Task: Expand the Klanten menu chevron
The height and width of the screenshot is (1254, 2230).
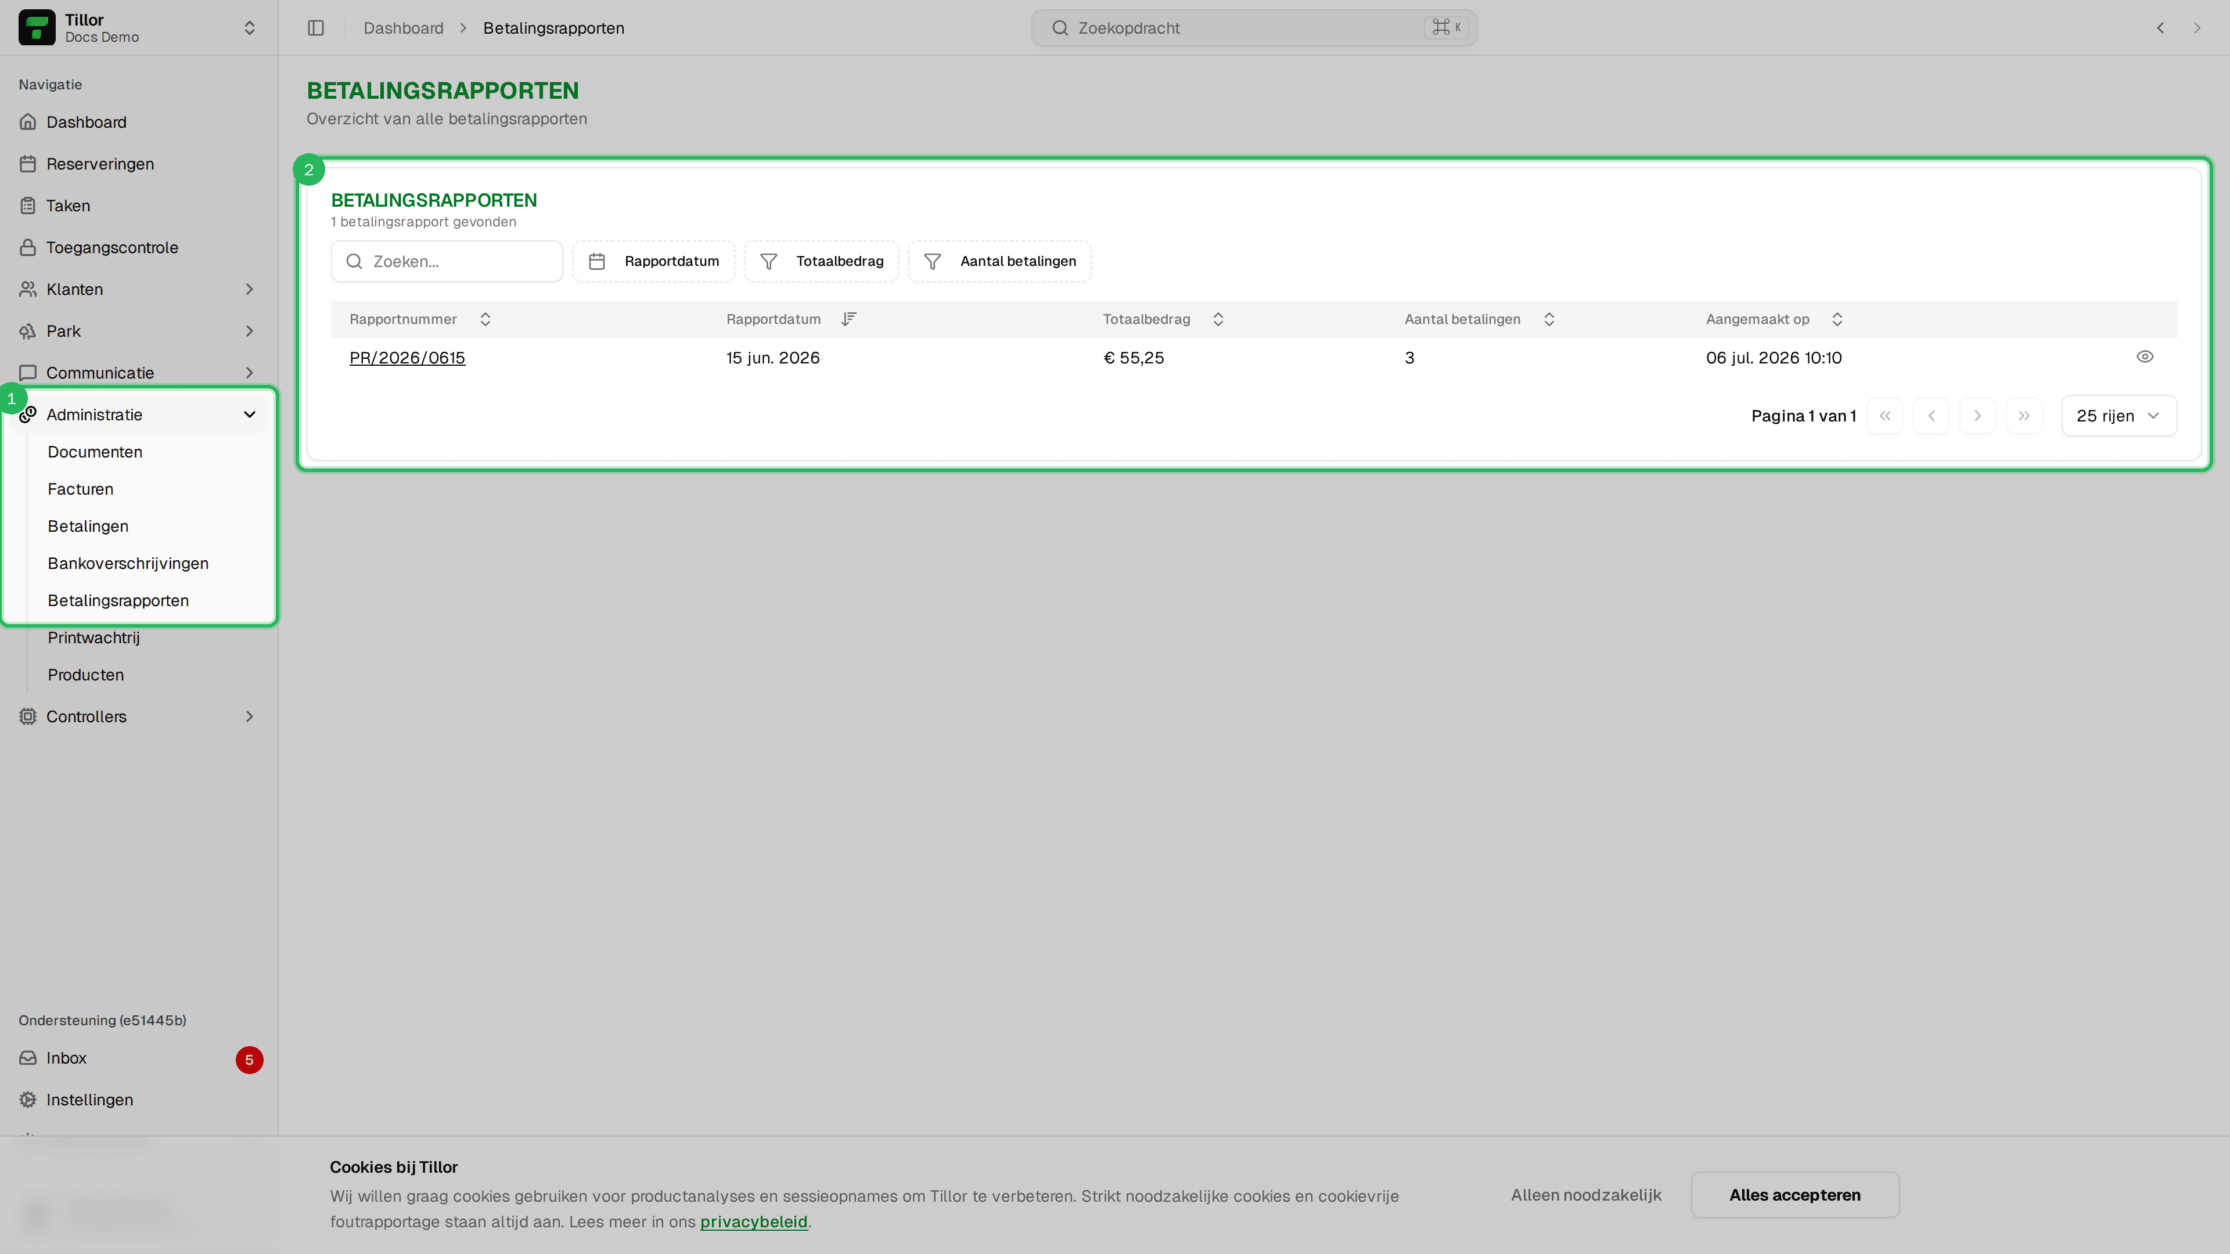Action: click(249, 289)
